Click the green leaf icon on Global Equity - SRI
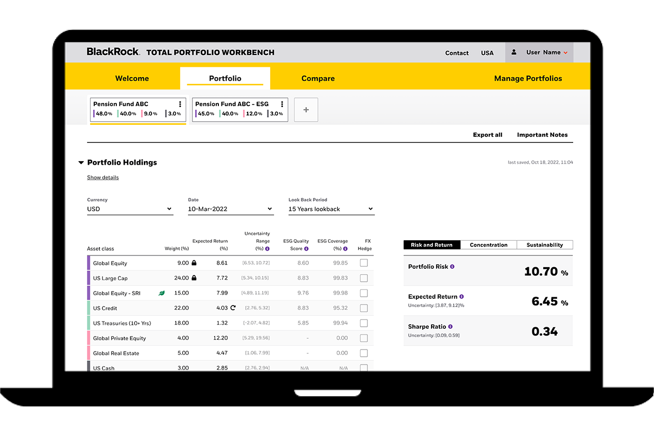The image size is (654, 436). coord(161,293)
